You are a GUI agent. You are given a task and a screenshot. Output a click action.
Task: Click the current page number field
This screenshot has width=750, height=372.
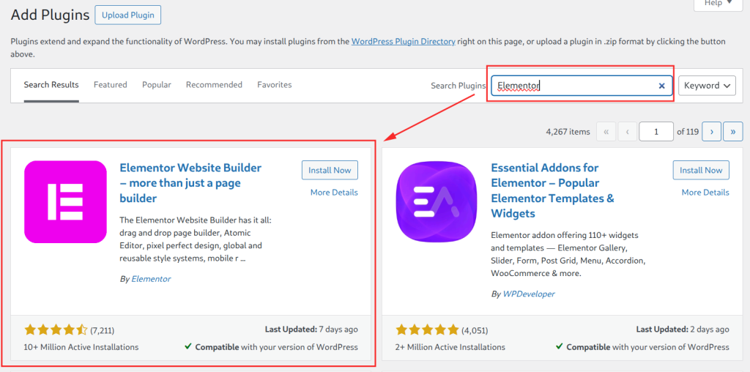656,132
